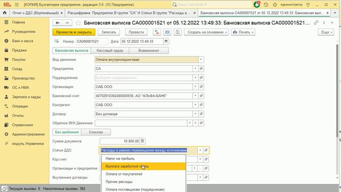Screen dimensions: 341x192
Task: Expand Статья ДДС dropdown arrow
Action: 200,150
